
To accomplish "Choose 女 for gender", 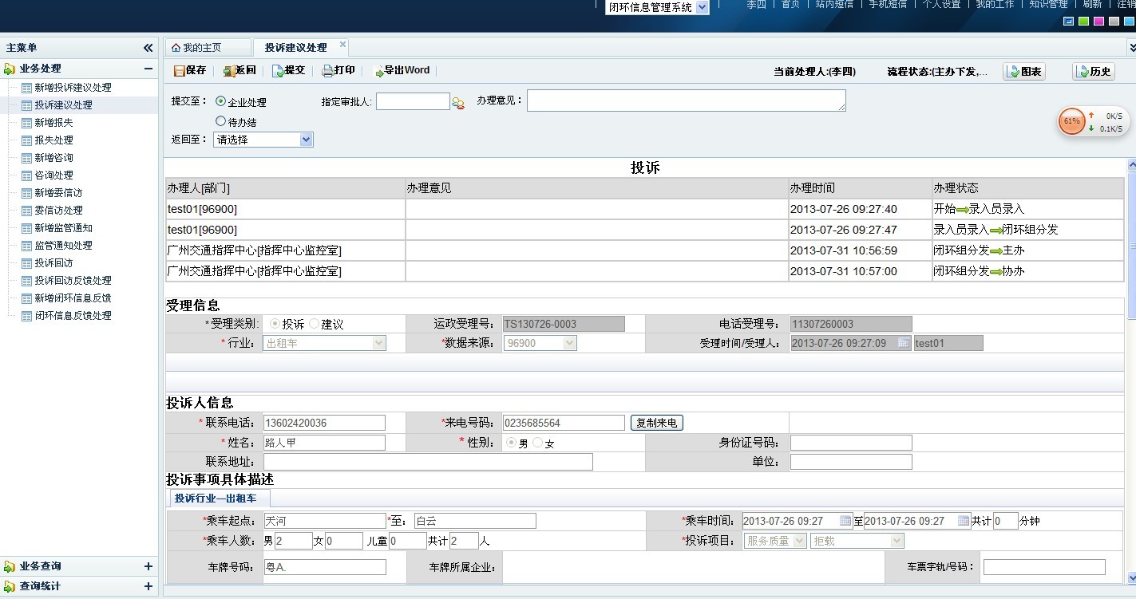I will (537, 443).
